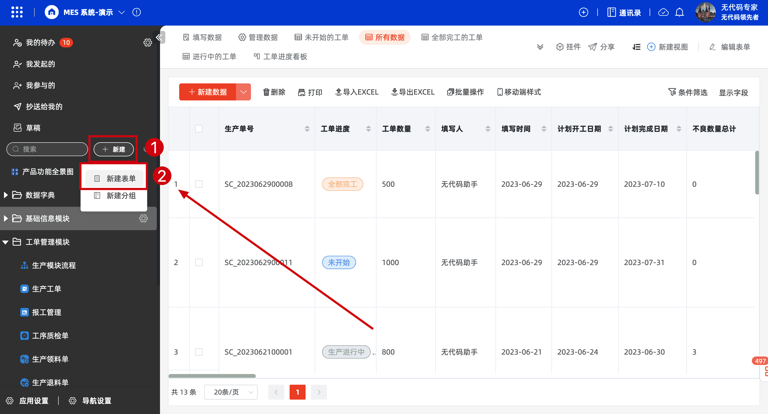This screenshot has width=768, height=414.
Task: Check the row for SC_2023062900011
Action: coord(199,262)
